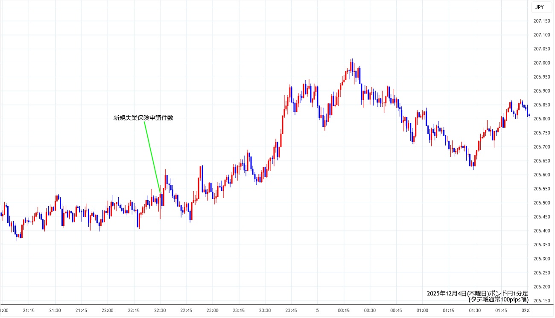Click the 00:30 time axis label
The height and width of the screenshot is (318, 555).
click(x=370, y=310)
